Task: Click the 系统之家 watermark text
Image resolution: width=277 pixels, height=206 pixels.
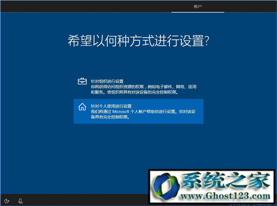Action: [x=225, y=181]
